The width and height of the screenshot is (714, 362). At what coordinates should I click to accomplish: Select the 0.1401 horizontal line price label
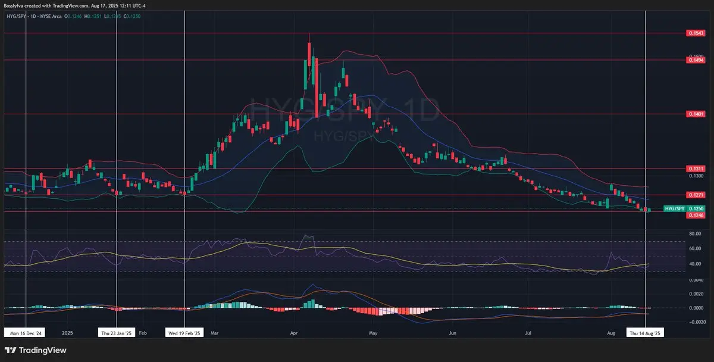[696, 114]
